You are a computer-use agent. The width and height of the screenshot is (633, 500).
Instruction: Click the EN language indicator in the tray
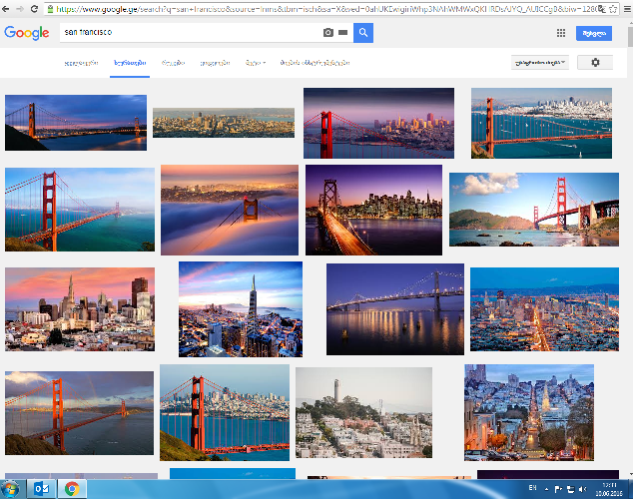pos(532,488)
